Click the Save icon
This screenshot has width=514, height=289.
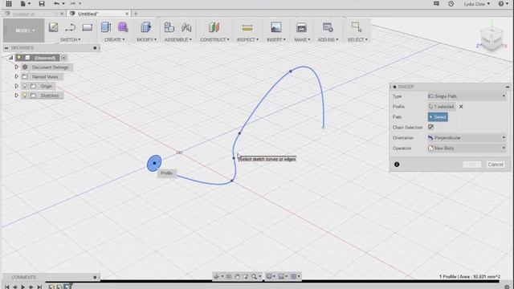pyautogui.click(x=42, y=3)
